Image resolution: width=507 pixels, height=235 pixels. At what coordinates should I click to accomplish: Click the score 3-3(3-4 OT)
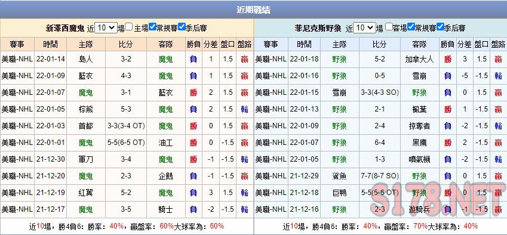[126, 126]
